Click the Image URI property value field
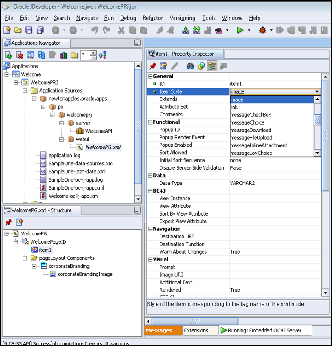This screenshot has width=332, height=346. 275,275
